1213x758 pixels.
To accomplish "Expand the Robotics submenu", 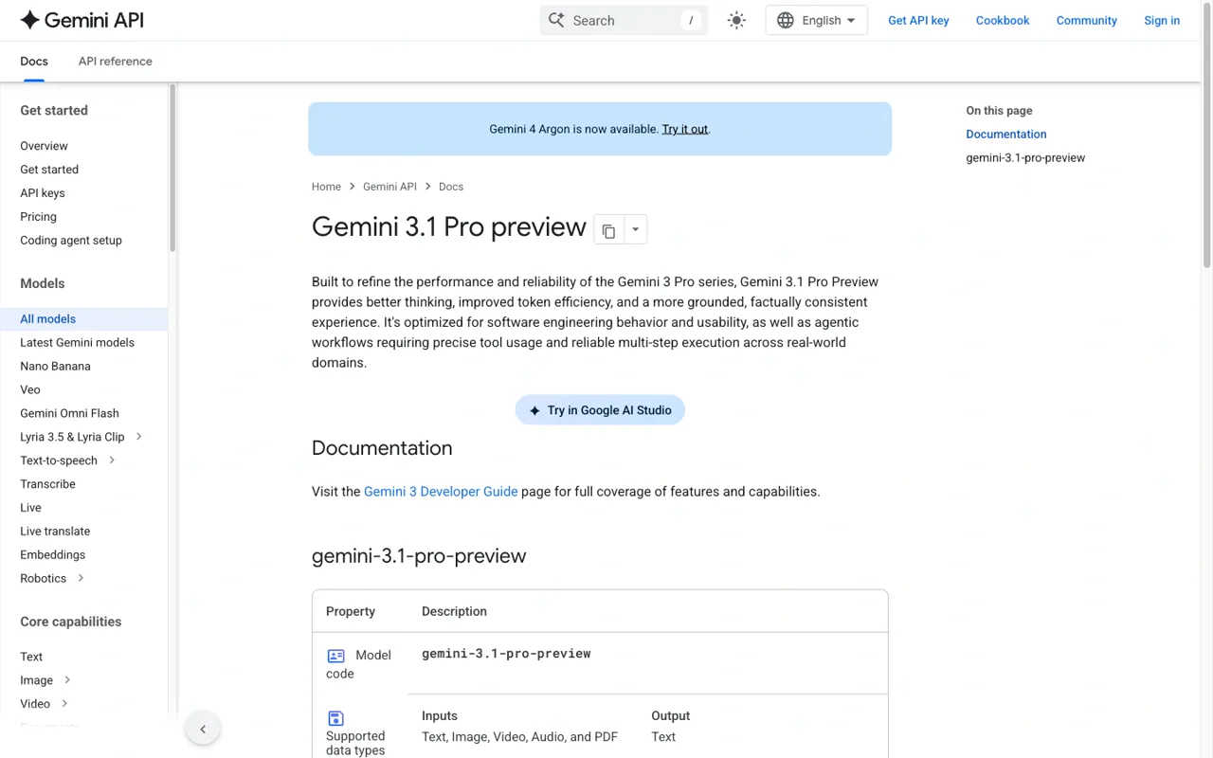I will (x=81, y=579).
